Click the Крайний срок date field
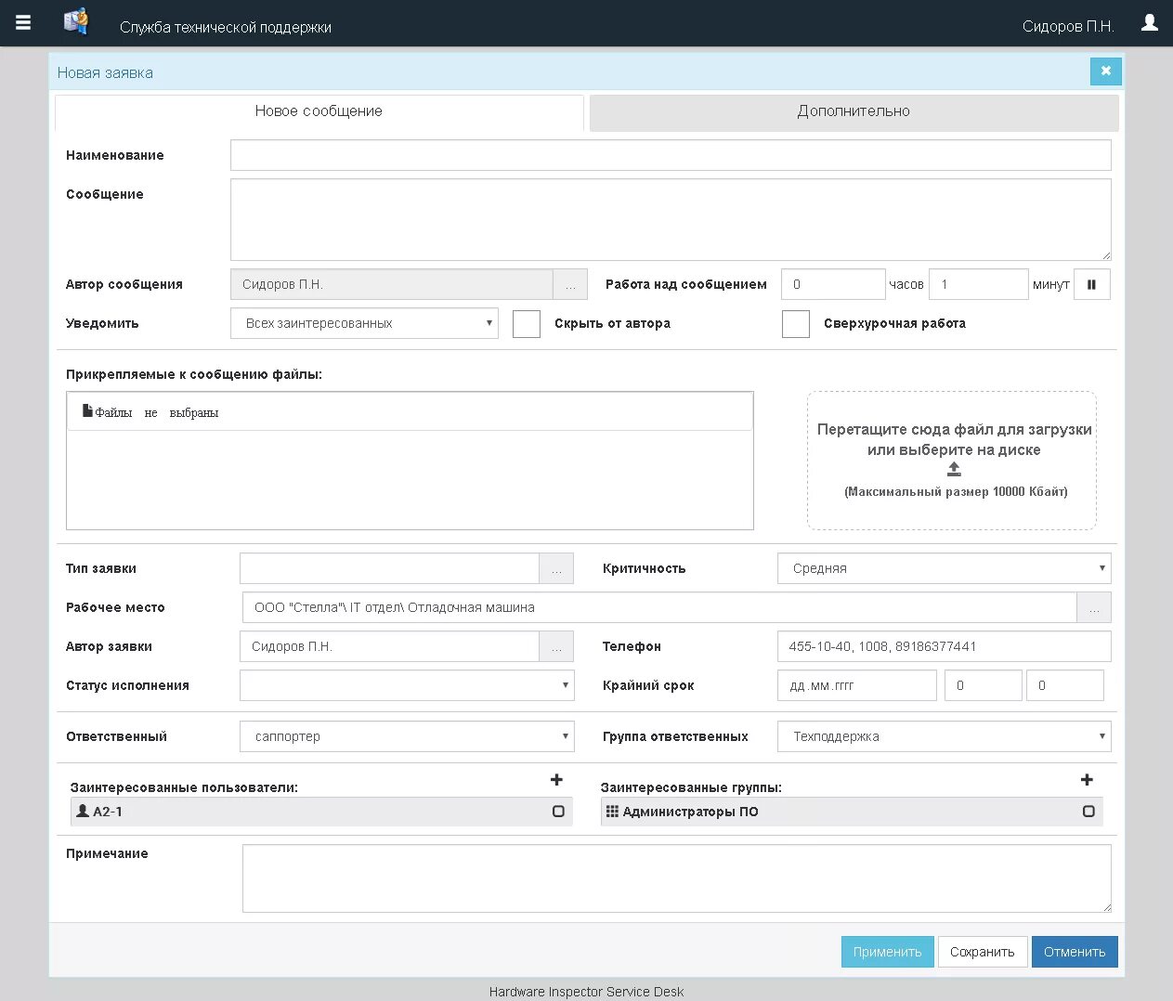The width and height of the screenshot is (1173, 1001). 856,685
